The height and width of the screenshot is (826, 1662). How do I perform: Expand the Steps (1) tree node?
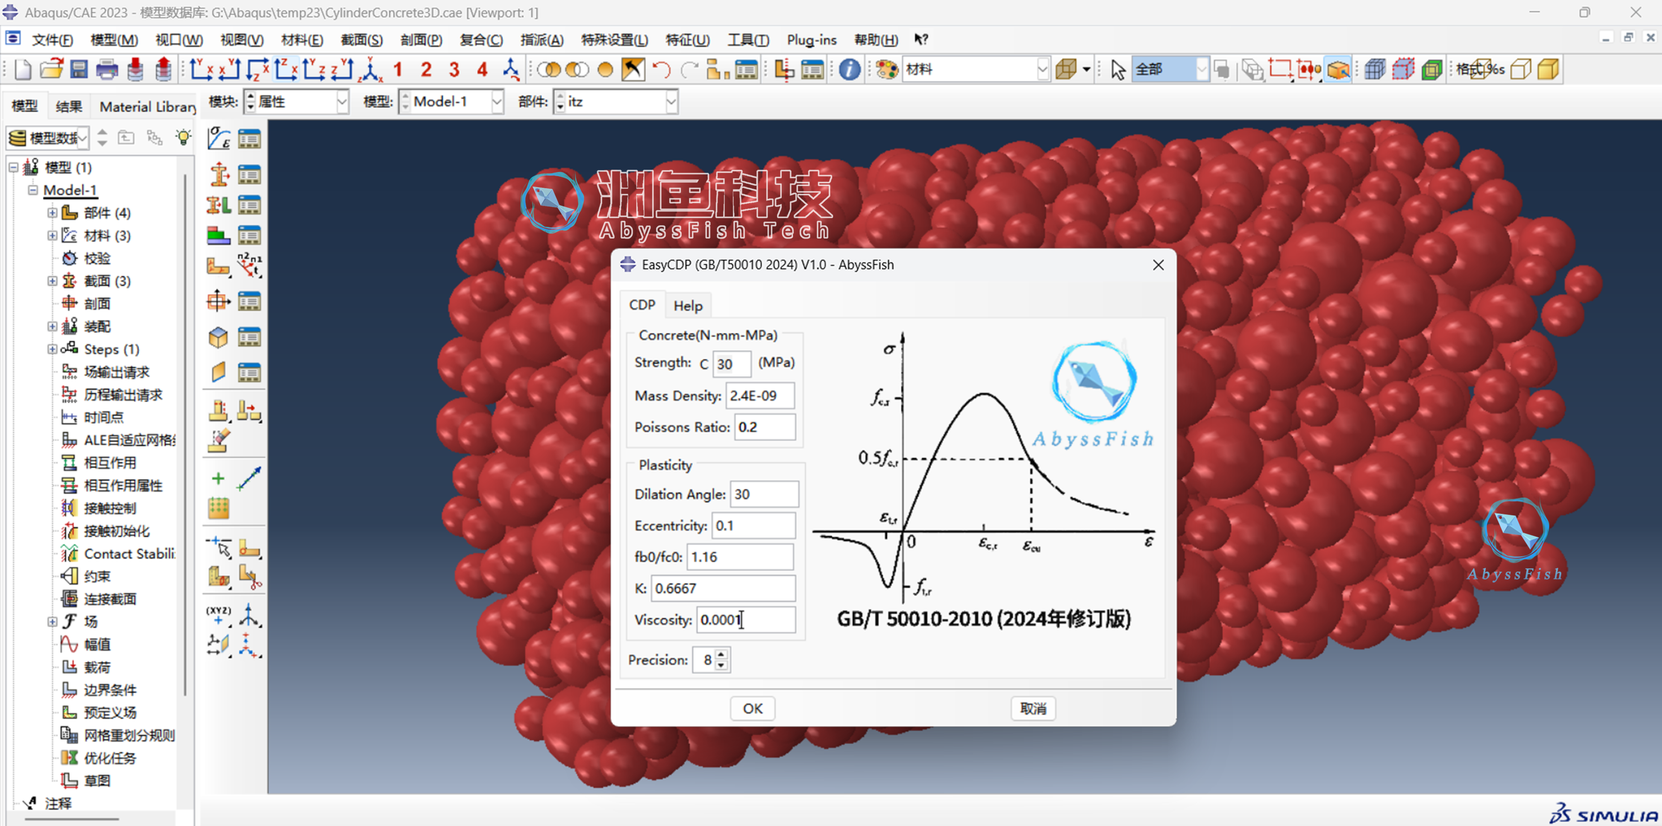[52, 349]
